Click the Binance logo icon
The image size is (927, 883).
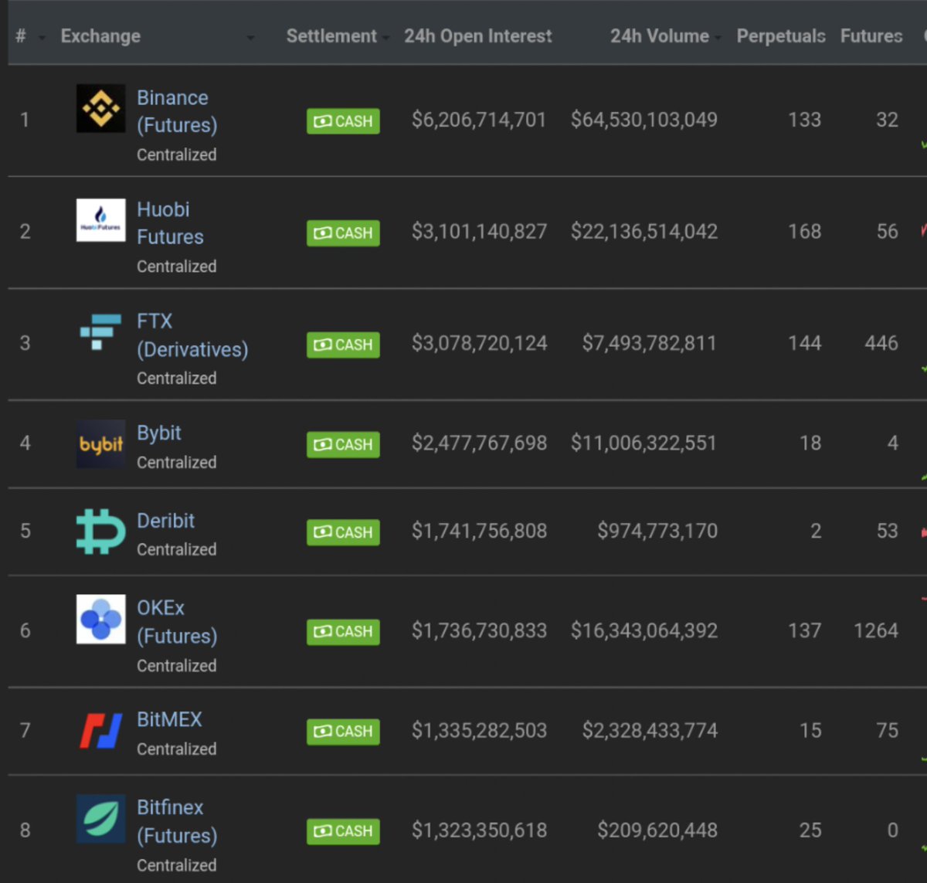pyautogui.click(x=100, y=108)
